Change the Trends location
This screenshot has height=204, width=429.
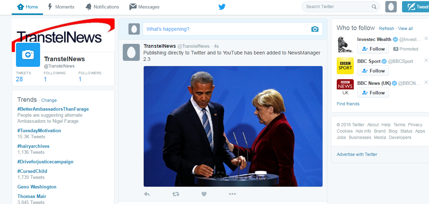49,100
